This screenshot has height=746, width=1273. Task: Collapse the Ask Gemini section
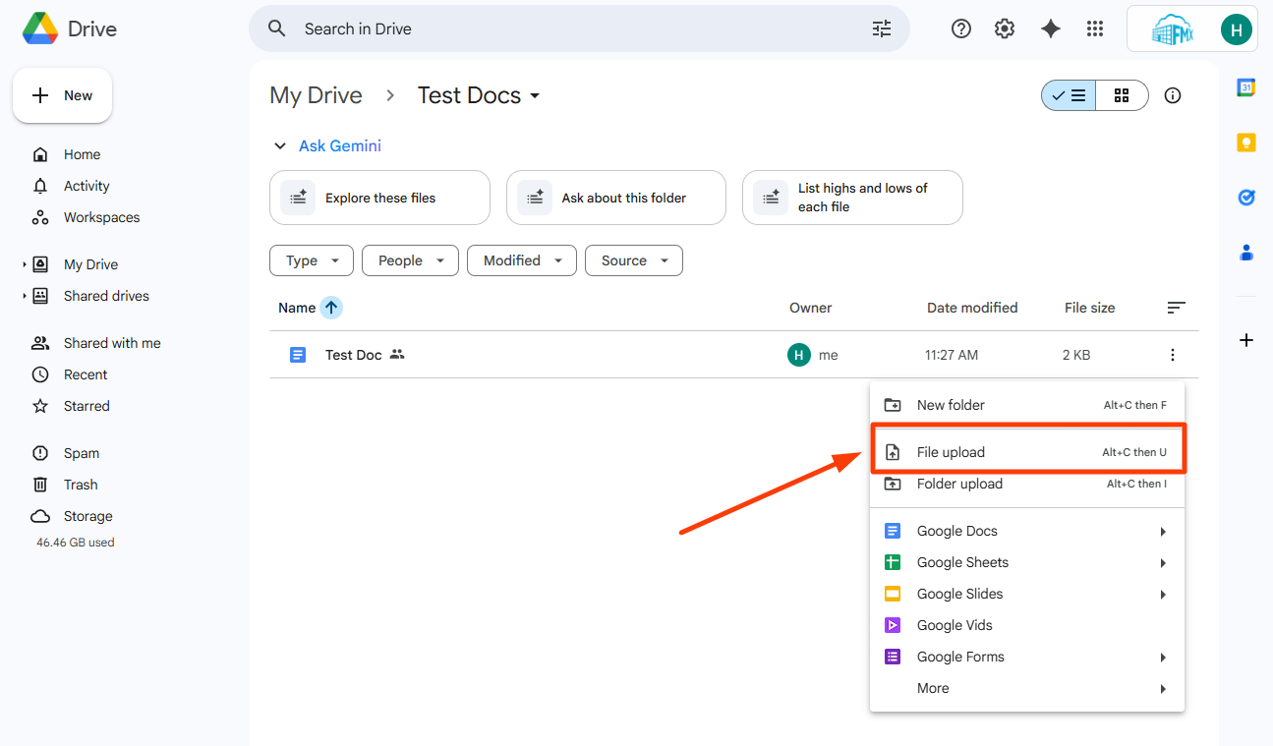278,146
